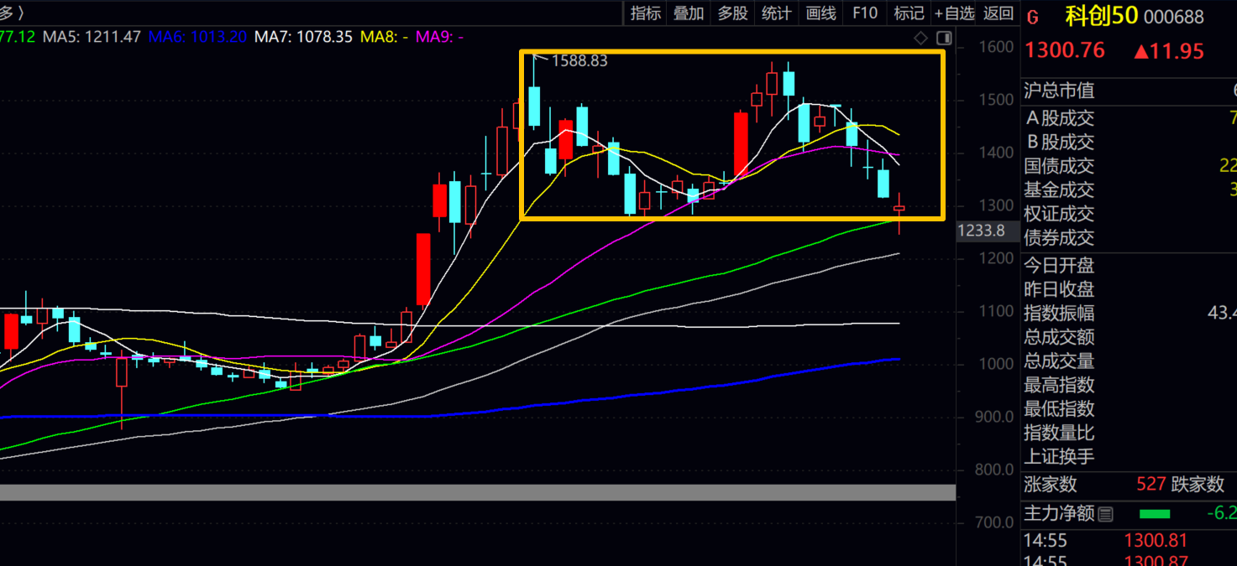Click the 科创50 index name title
The image size is (1237, 566).
point(1099,16)
